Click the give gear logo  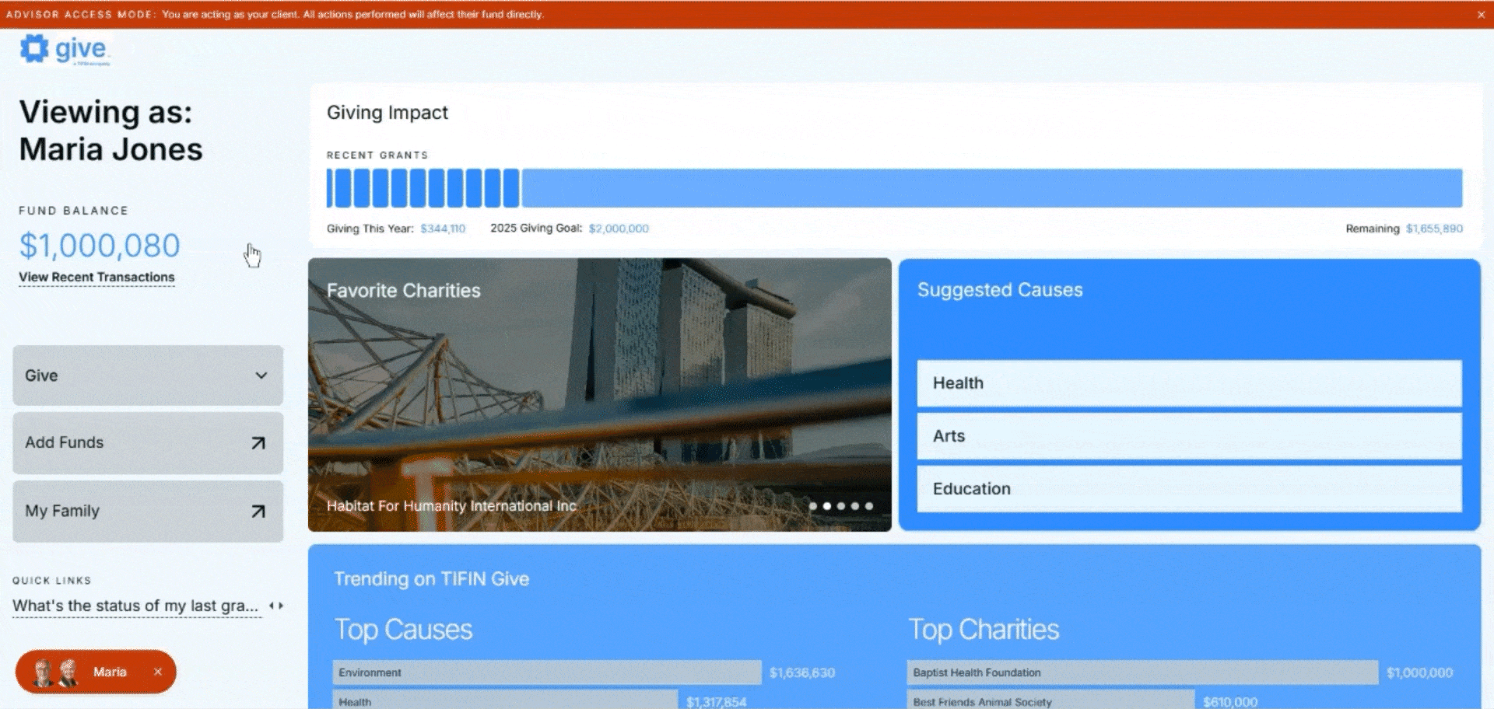click(x=35, y=48)
